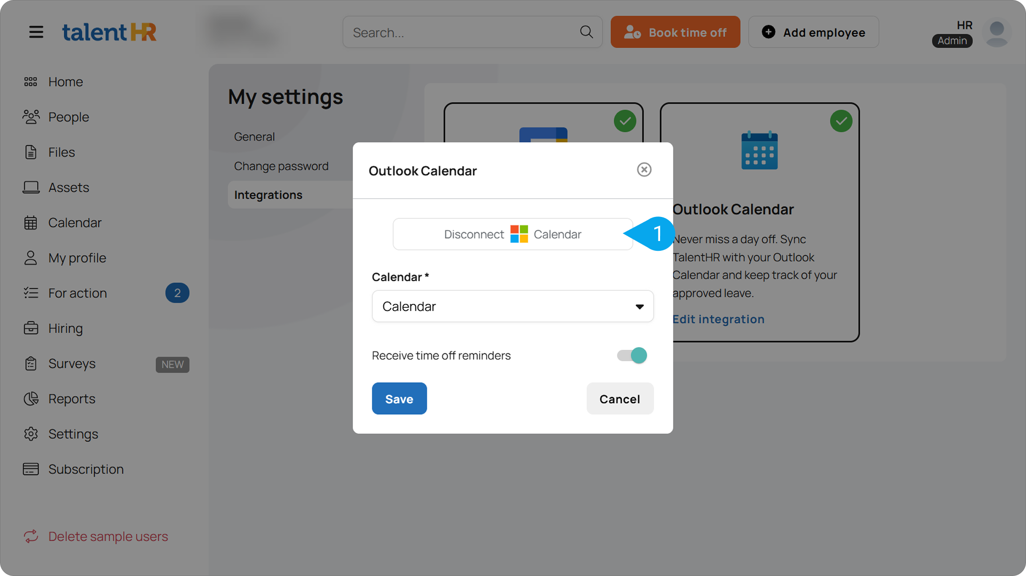Click the NEW badge beside Surveys

172,364
